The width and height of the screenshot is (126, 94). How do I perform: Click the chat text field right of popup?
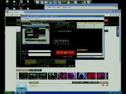tap(89, 54)
